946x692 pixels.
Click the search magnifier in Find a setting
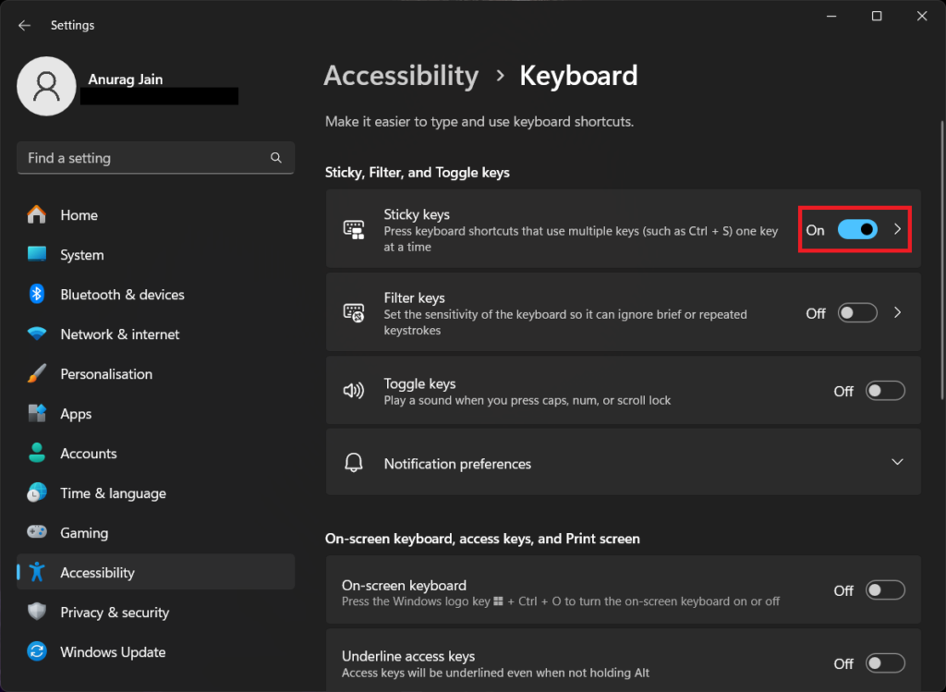tap(276, 157)
